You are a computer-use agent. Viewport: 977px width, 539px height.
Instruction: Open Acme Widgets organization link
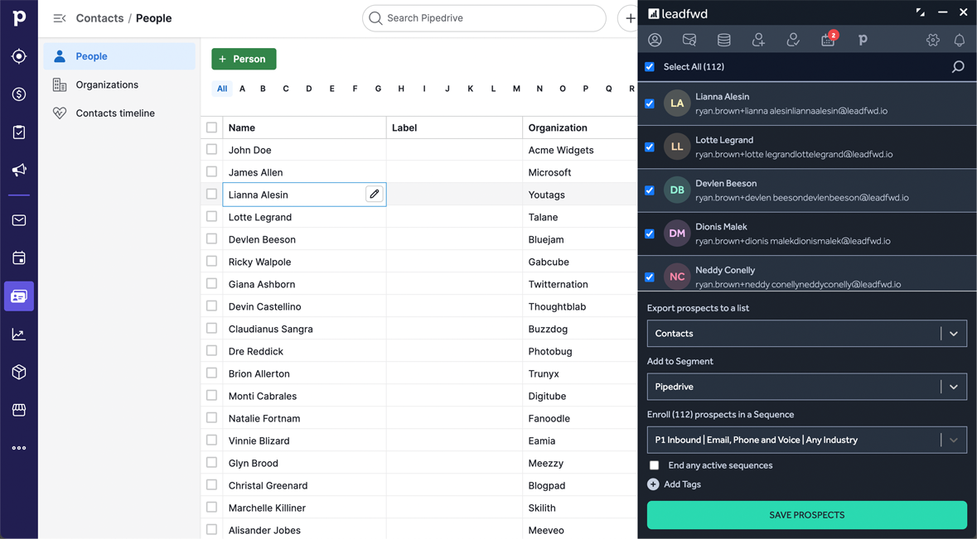pyautogui.click(x=561, y=150)
